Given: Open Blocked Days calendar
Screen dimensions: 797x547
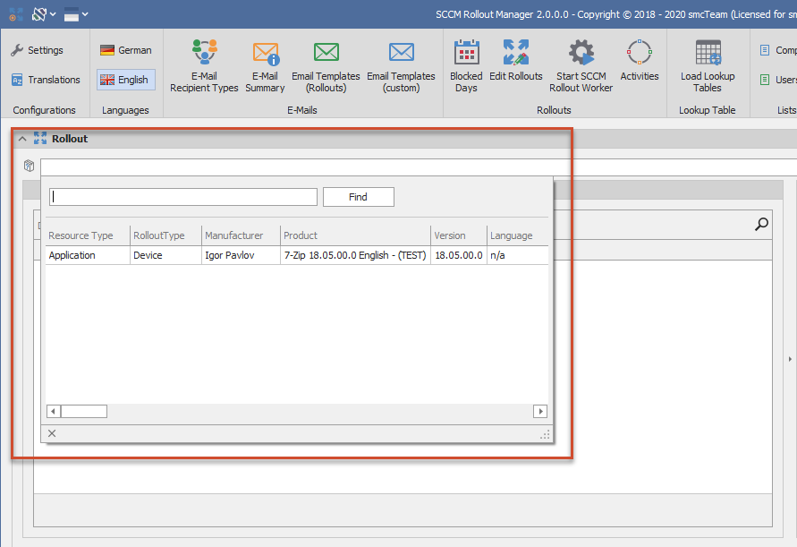Looking at the screenshot, I should point(466,66).
